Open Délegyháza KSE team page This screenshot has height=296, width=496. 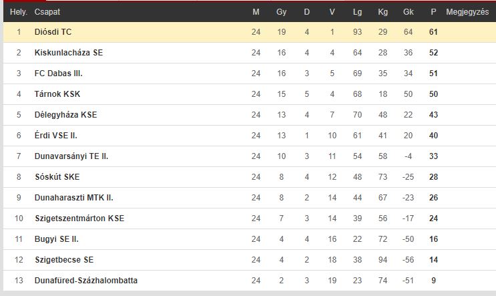pos(65,115)
